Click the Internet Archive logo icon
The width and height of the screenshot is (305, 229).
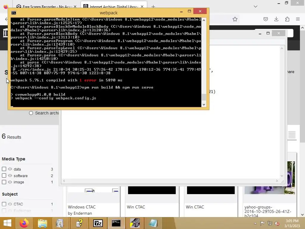coord(5,33)
